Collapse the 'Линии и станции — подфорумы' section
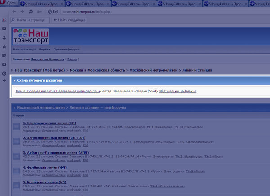The height and width of the screenshot is (196, 270). coord(14,108)
